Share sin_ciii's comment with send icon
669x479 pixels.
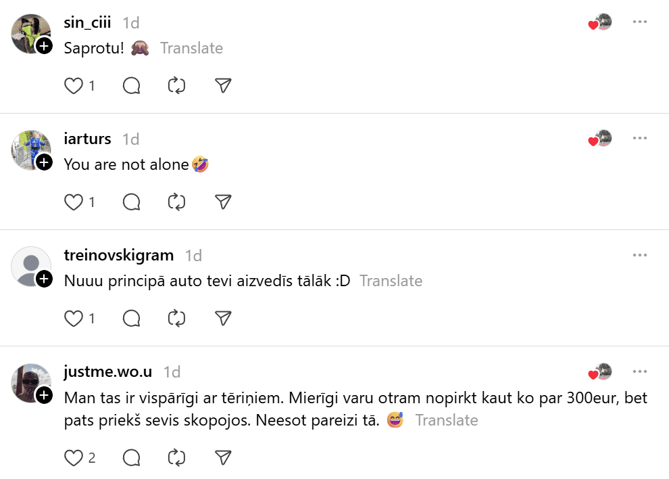223,85
